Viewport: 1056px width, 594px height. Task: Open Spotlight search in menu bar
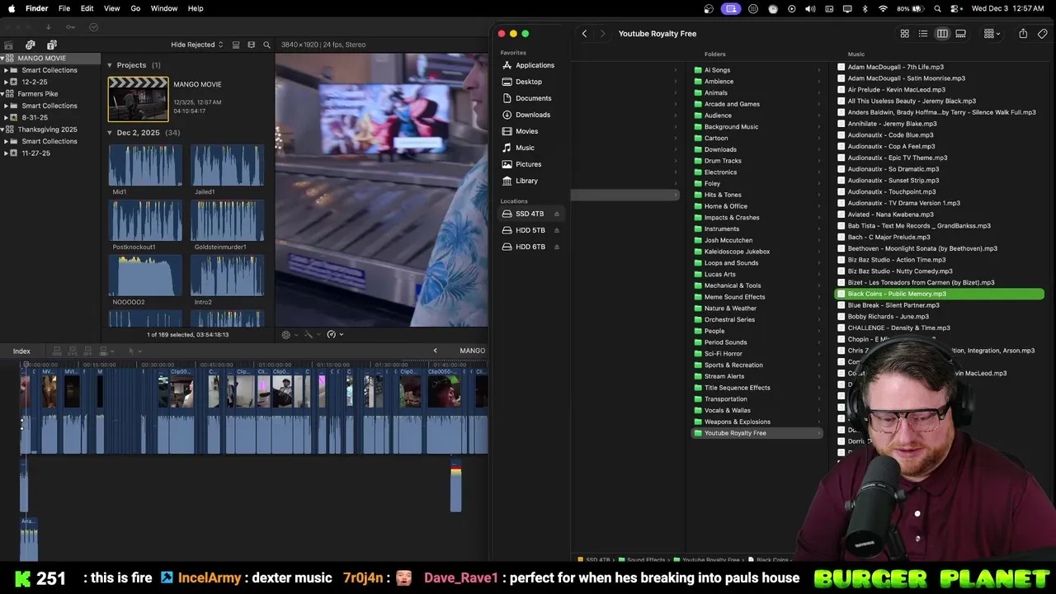[937, 8]
